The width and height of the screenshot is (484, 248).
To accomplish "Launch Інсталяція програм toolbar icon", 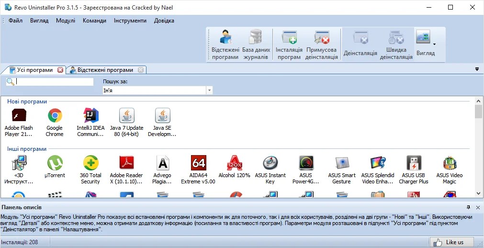I will tap(289, 45).
